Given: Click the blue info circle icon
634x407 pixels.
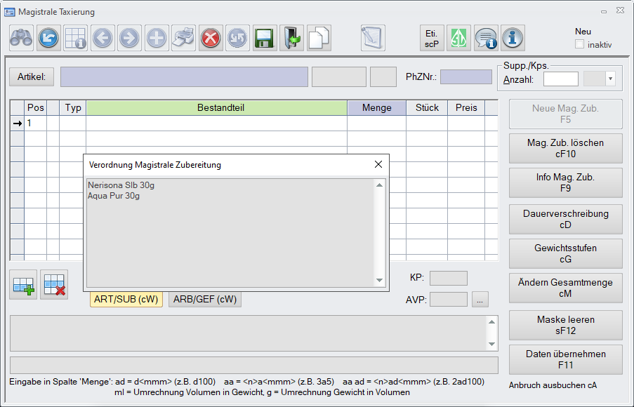Looking at the screenshot, I should (513, 38).
